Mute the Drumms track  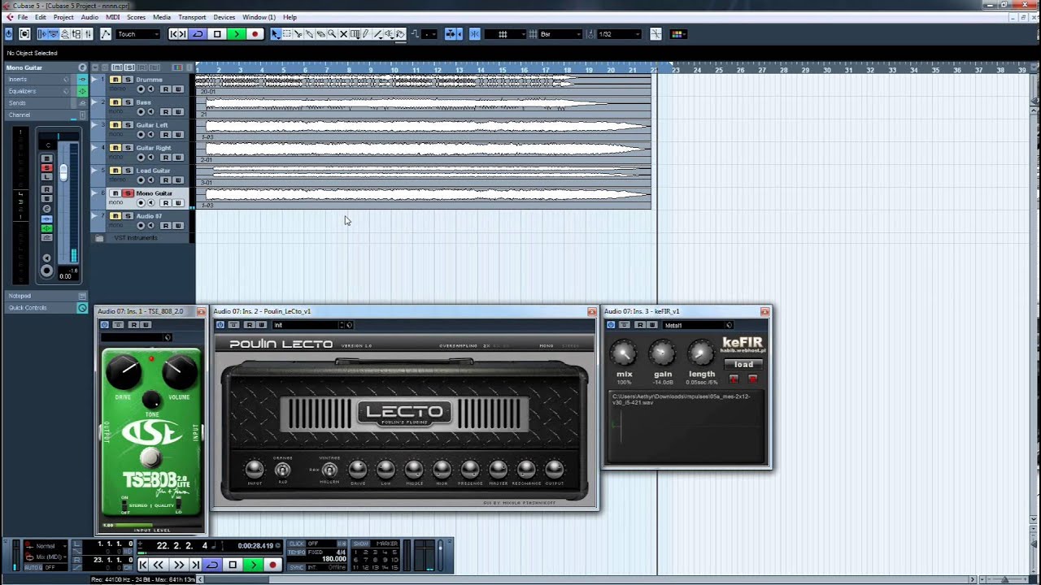click(x=115, y=80)
